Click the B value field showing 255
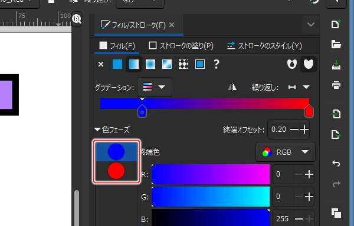Viewport: 354px width, 226px height. tap(283, 218)
